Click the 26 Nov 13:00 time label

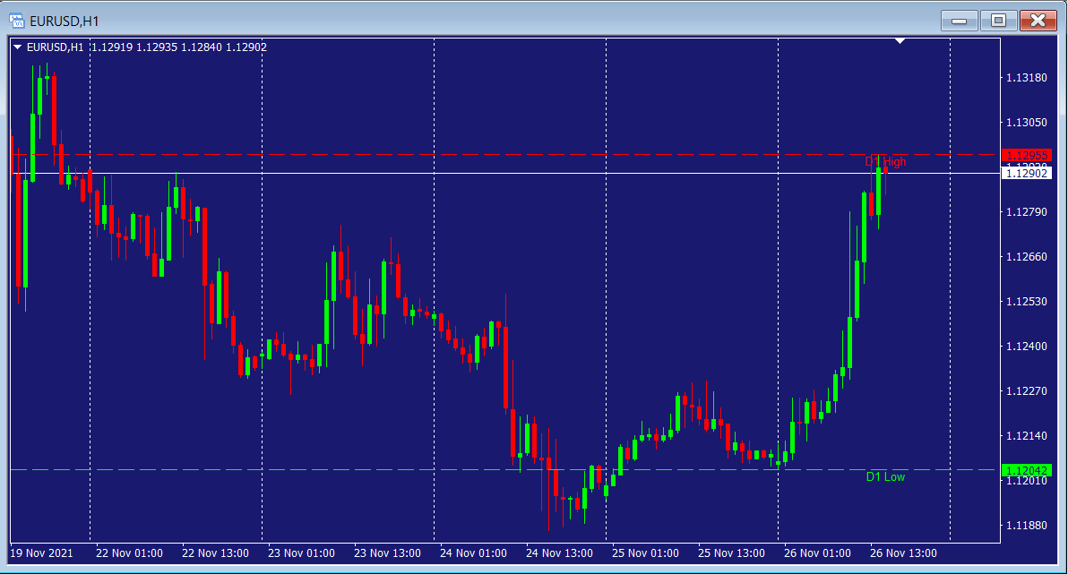[902, 553]
